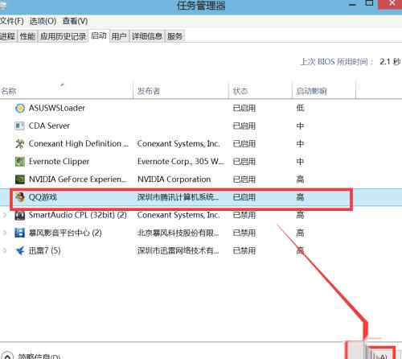
Task: Click 已启用 status of ASUSWSLoader
Action: pyautogui.click(x=244, y=108)
